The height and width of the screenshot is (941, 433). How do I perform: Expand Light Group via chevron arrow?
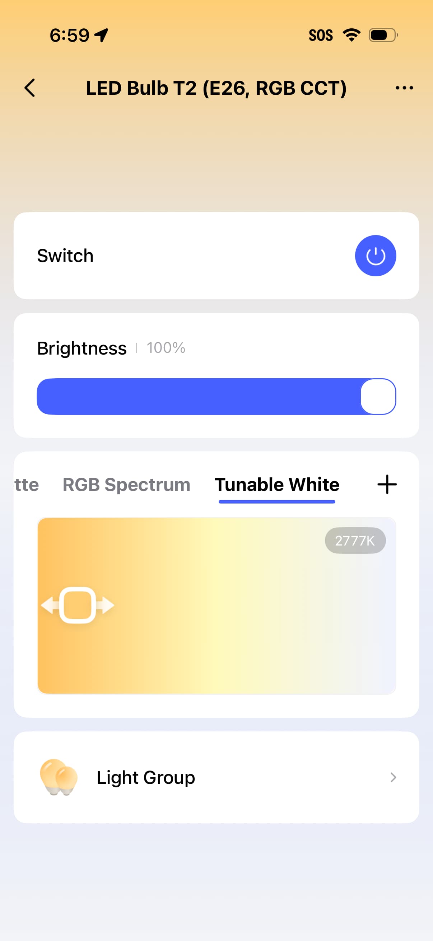click(x=393, y=777)
